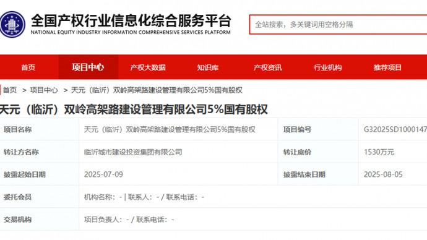Click the 委托会员 label cell

click(40, 197)
